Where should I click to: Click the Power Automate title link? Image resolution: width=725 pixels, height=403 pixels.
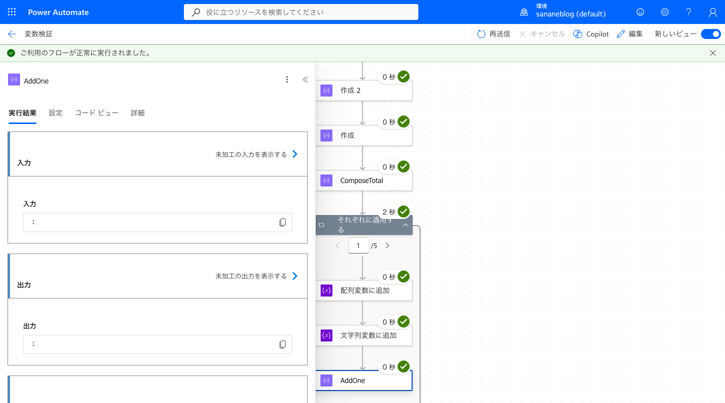point(58,12)
